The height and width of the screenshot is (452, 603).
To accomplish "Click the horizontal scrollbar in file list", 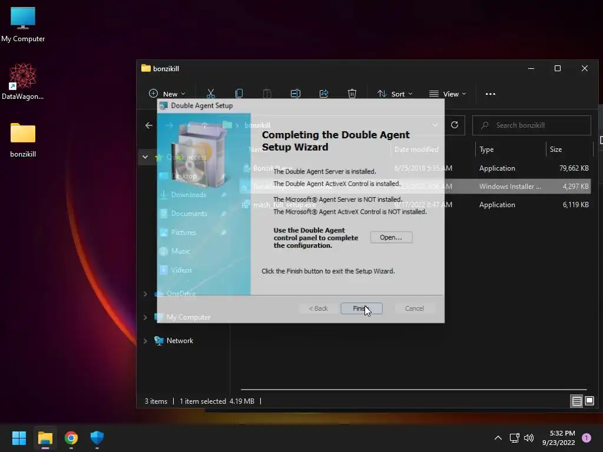I will click(414, 390).
